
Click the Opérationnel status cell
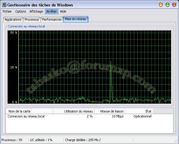click(142, 116)
